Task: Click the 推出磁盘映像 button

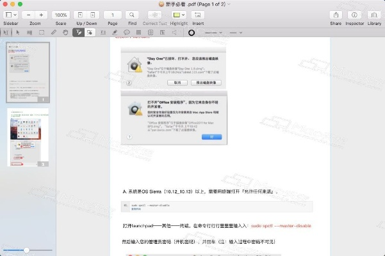Action: tap(206, 83)
